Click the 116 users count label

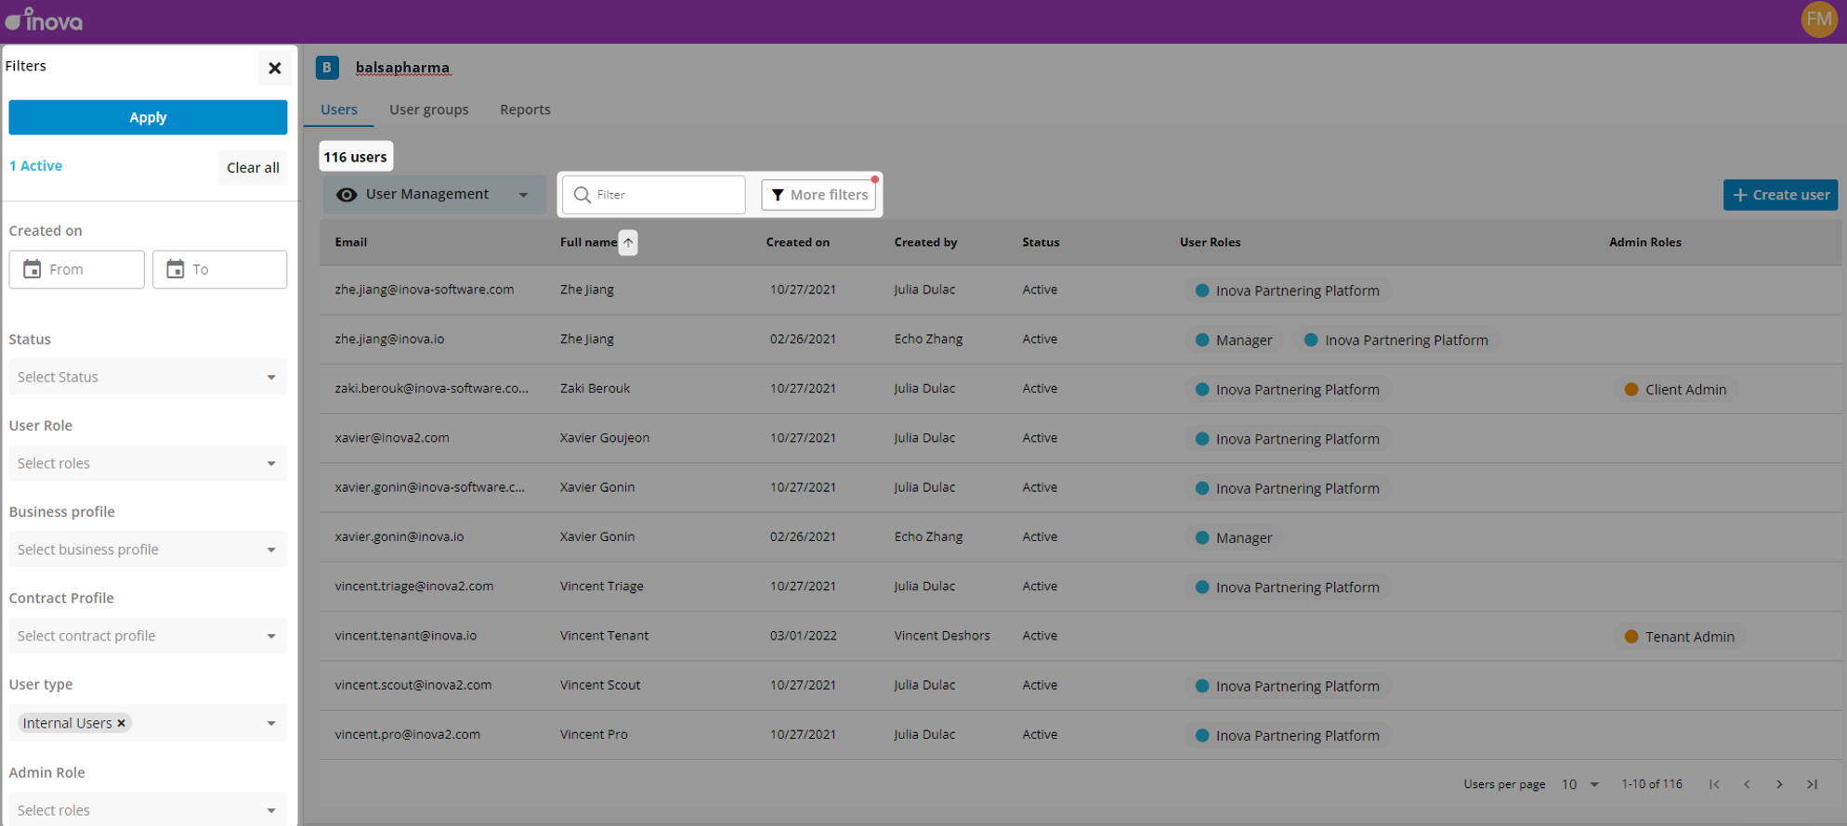[x=356, y=157]
